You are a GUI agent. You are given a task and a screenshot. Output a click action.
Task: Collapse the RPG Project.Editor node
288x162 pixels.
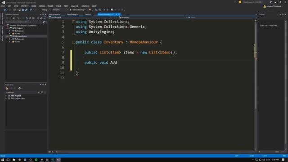coord(7,36)
